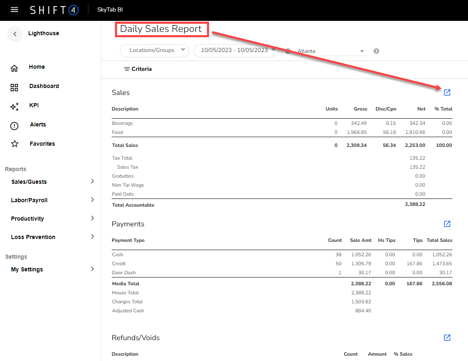Click the back arrow beside Lighthouse

[x=15, y=34]
